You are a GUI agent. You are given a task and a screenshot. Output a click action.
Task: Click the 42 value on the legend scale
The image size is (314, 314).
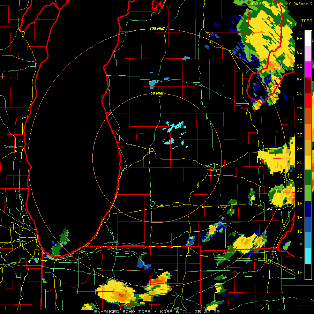pyautogui.click(x=300, y=121)
